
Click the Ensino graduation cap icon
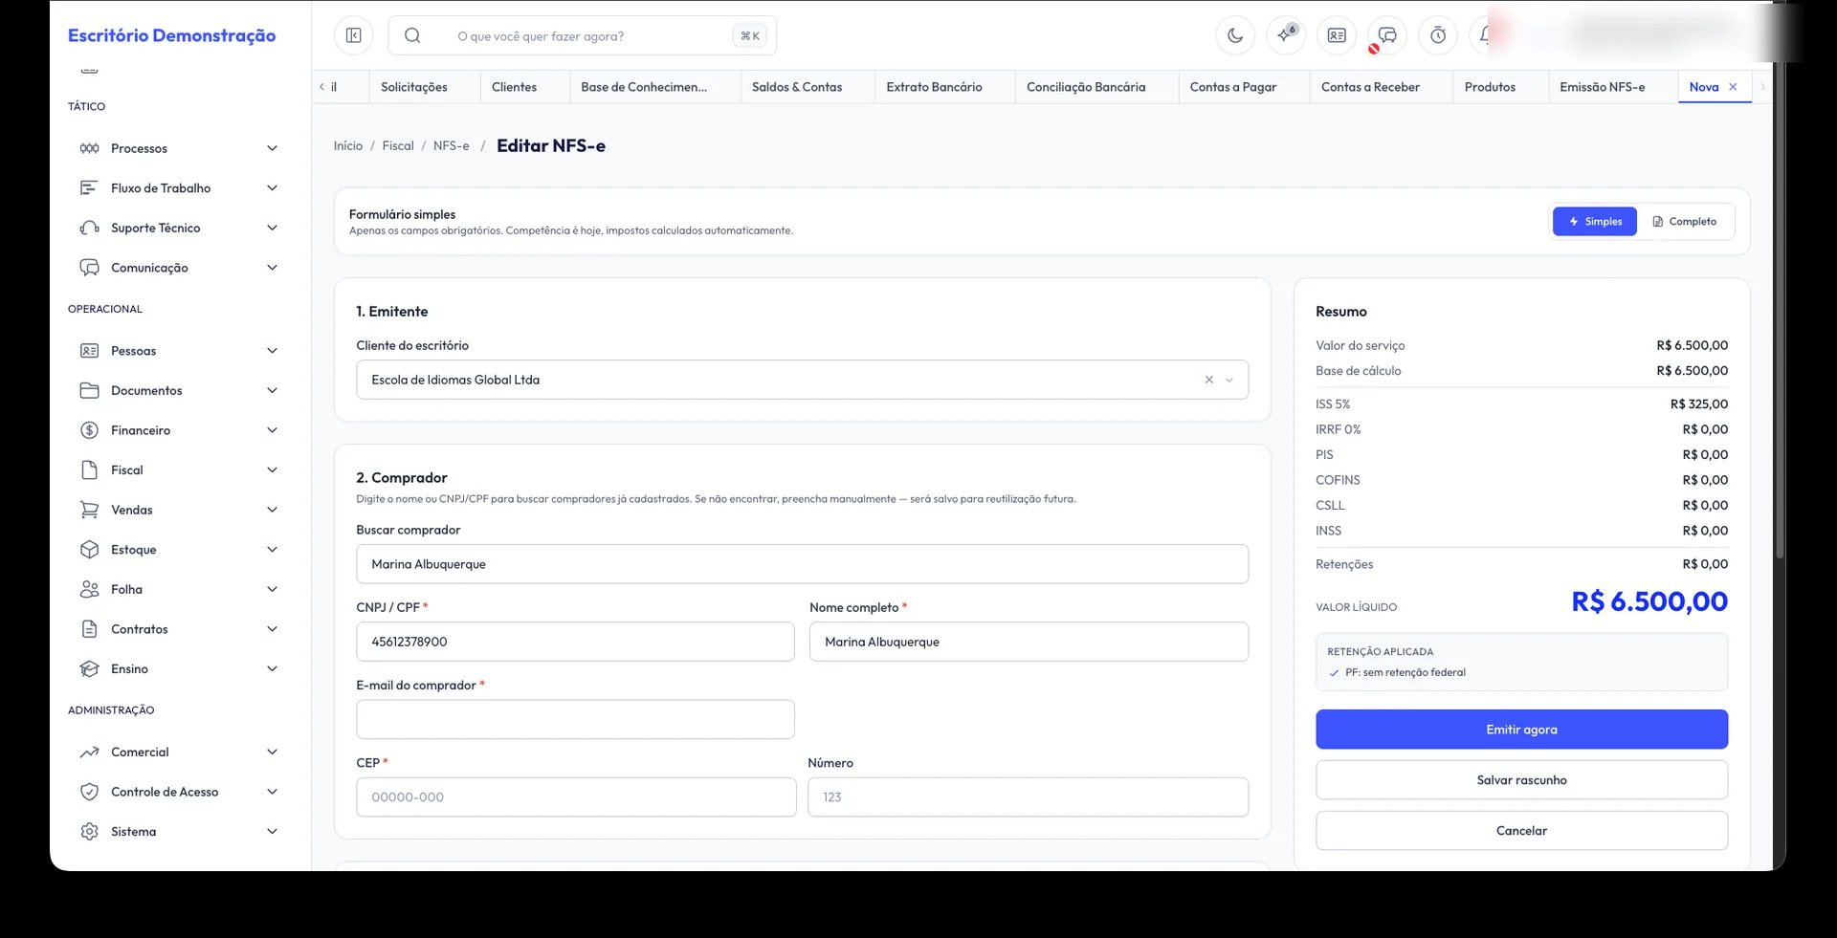[89, 669]
